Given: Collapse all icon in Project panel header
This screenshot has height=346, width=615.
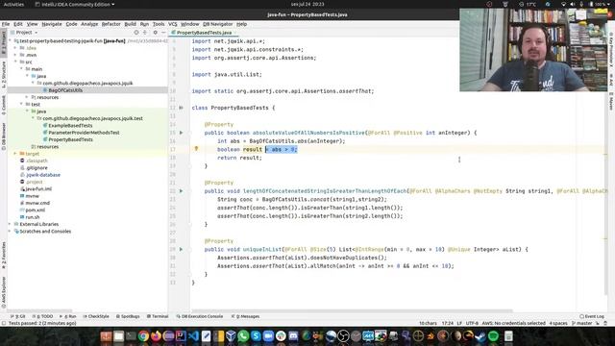Looking at the screenshot, I should coord(145,33).
